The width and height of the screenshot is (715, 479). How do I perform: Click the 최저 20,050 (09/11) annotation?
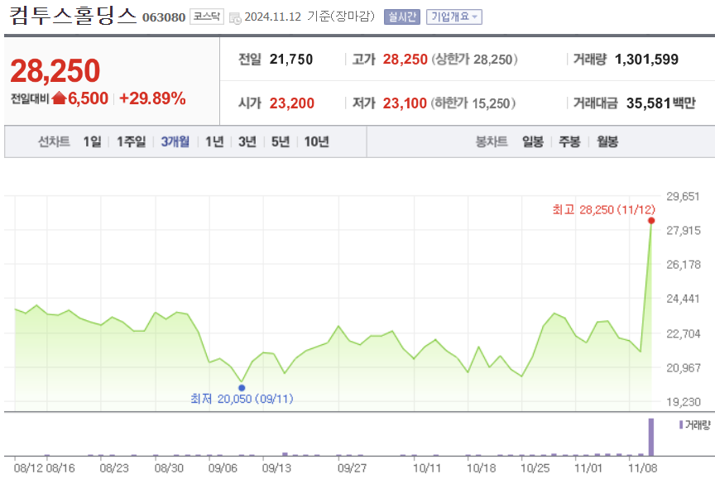pos(242,399)
